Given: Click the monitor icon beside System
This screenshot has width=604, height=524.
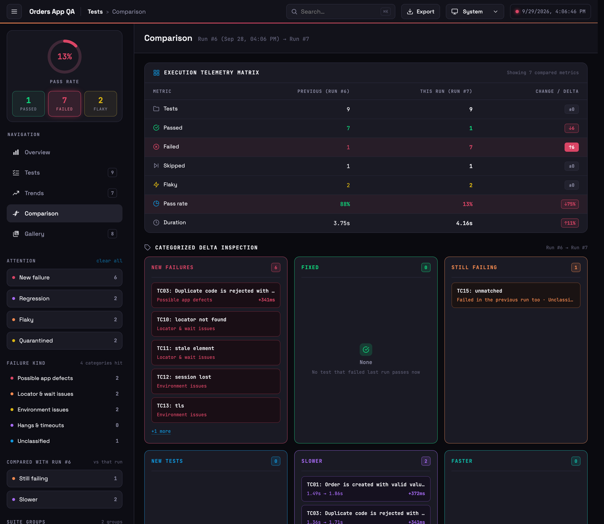Looking at the screenshot, I should point(455,12).
